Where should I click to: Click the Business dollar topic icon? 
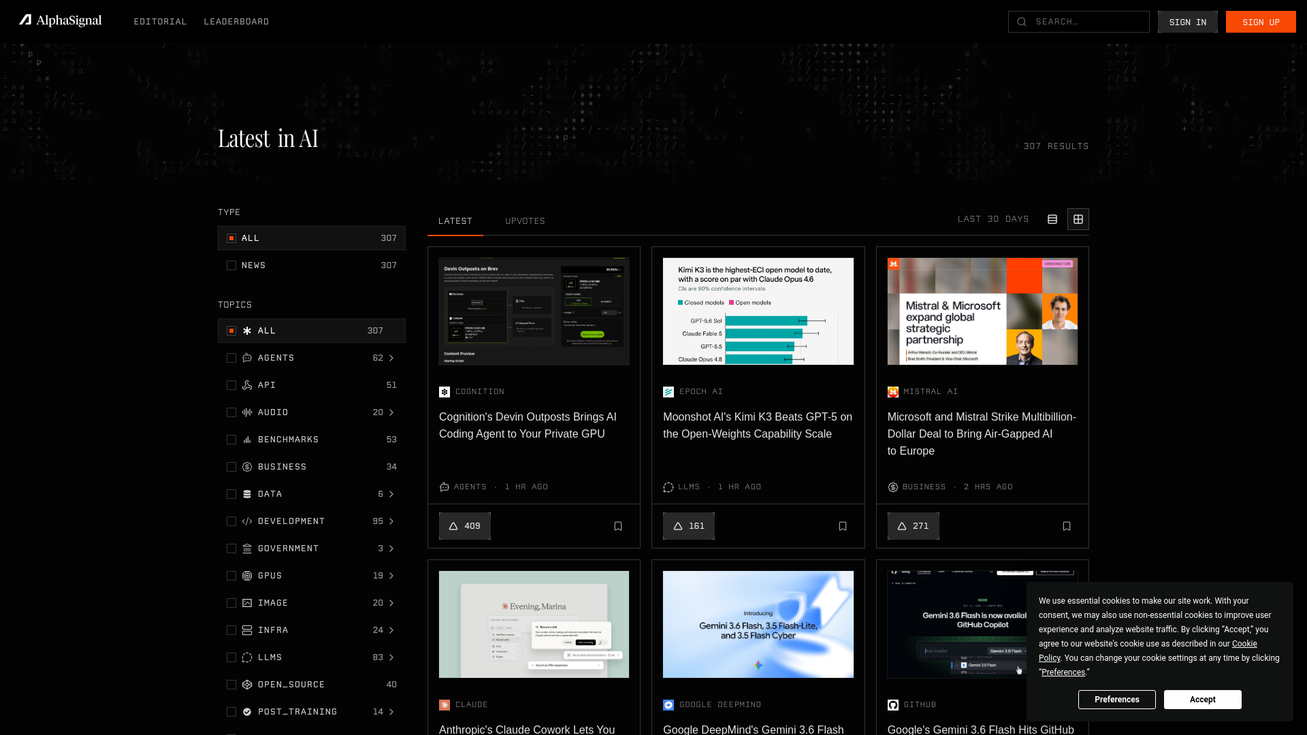[247, 467]
